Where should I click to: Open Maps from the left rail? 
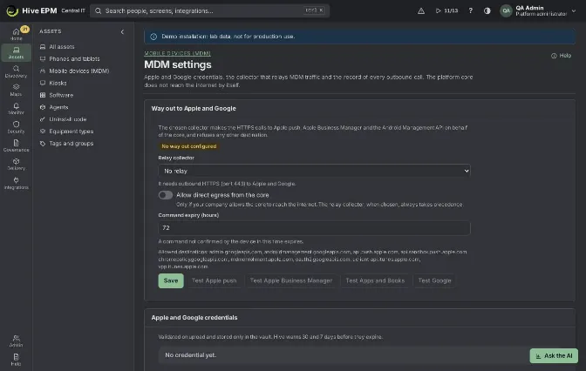(16, 90)
